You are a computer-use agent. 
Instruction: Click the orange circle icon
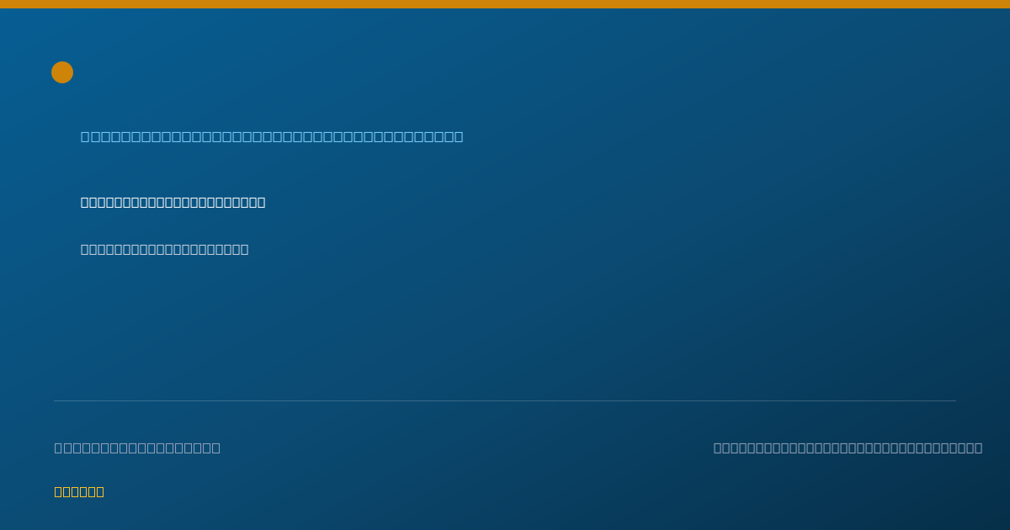(x=62, y=72)
